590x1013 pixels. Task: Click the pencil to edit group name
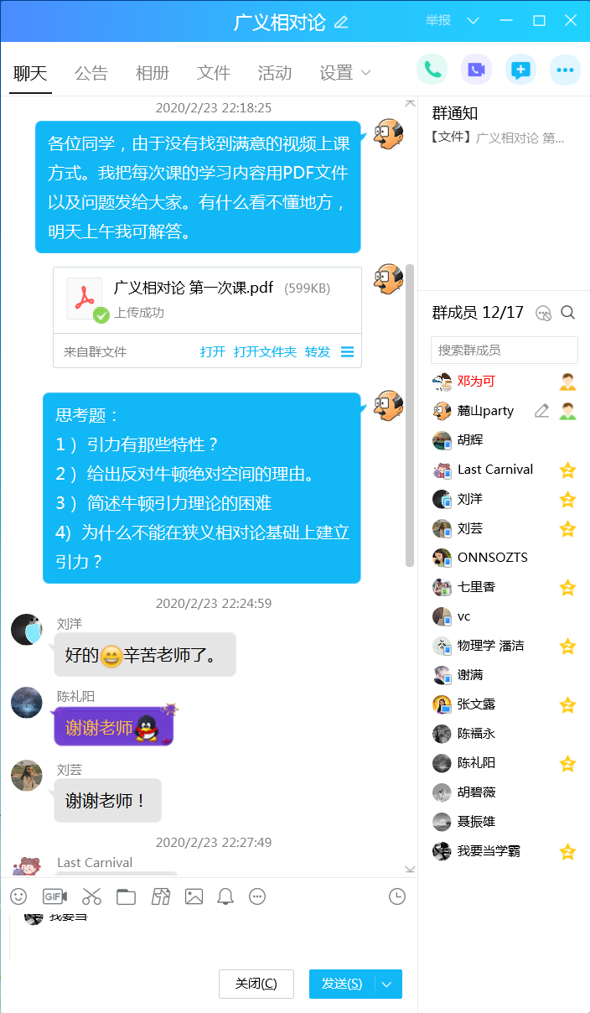pos(341,22)
